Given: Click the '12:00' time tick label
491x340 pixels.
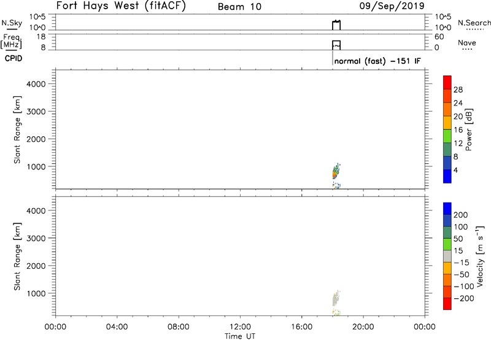Looking at the screenshot, I should [x=240, y=327].
